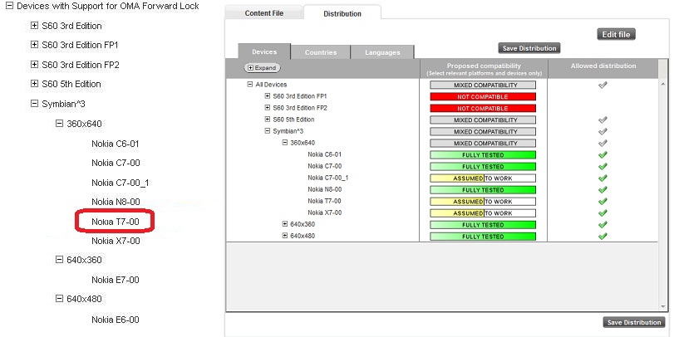
Task: Expand S60 3rd Edition FP2 in distribution table
Action: click(x=268, y=108)
